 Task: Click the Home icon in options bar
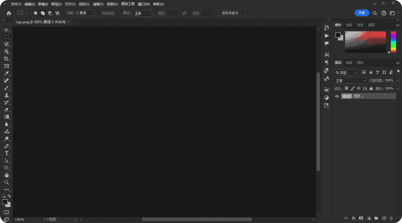pos(9,13)
